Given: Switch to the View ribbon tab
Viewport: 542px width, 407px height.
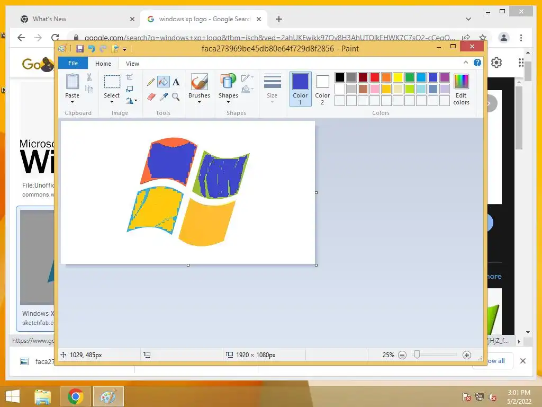Looking at the screenshot, I should pos(132,64).
